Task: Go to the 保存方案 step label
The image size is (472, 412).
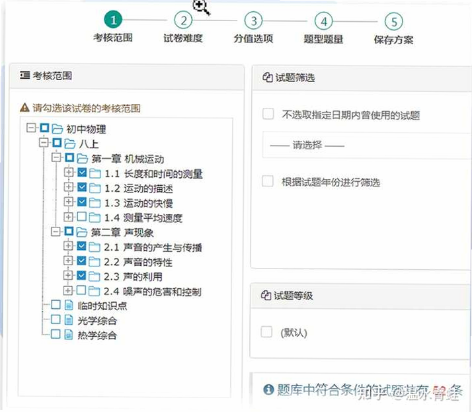Action: click(394, 40)
